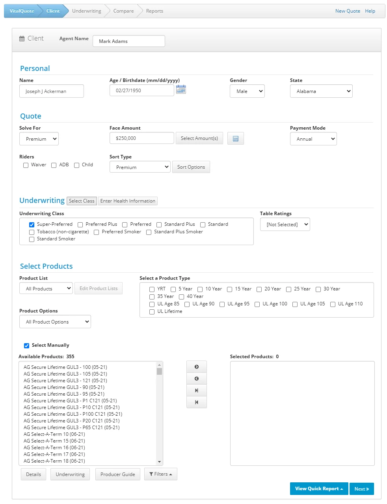Select AG Select-A-Term 10 in Available Products
This screenshot has height=504, width=387.
54,434
